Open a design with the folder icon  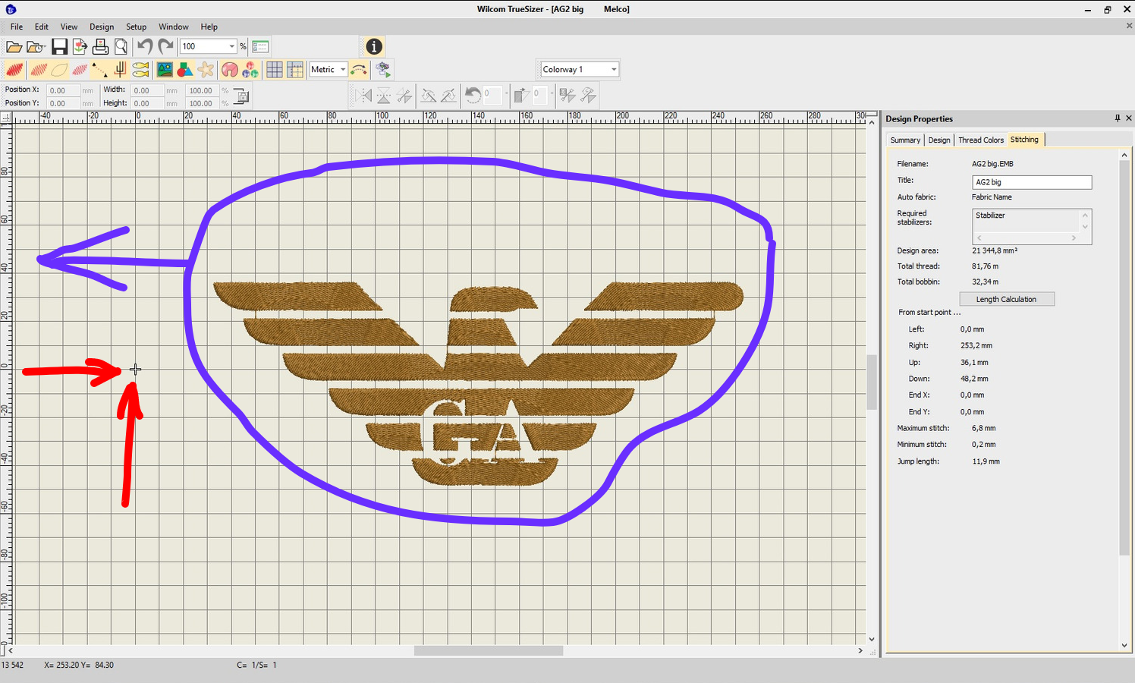[14, 46]
